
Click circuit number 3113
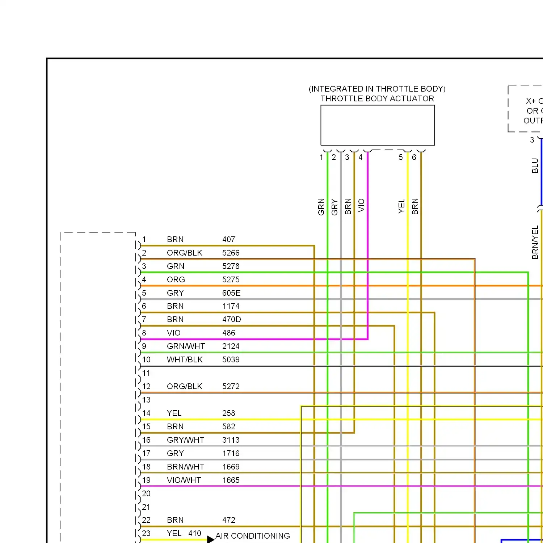pos(231,440)
